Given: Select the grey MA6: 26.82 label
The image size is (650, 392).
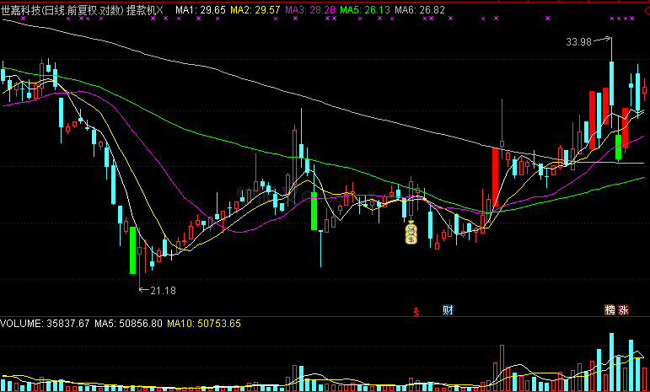Looking at the screenshot, I should coord(420,10).
